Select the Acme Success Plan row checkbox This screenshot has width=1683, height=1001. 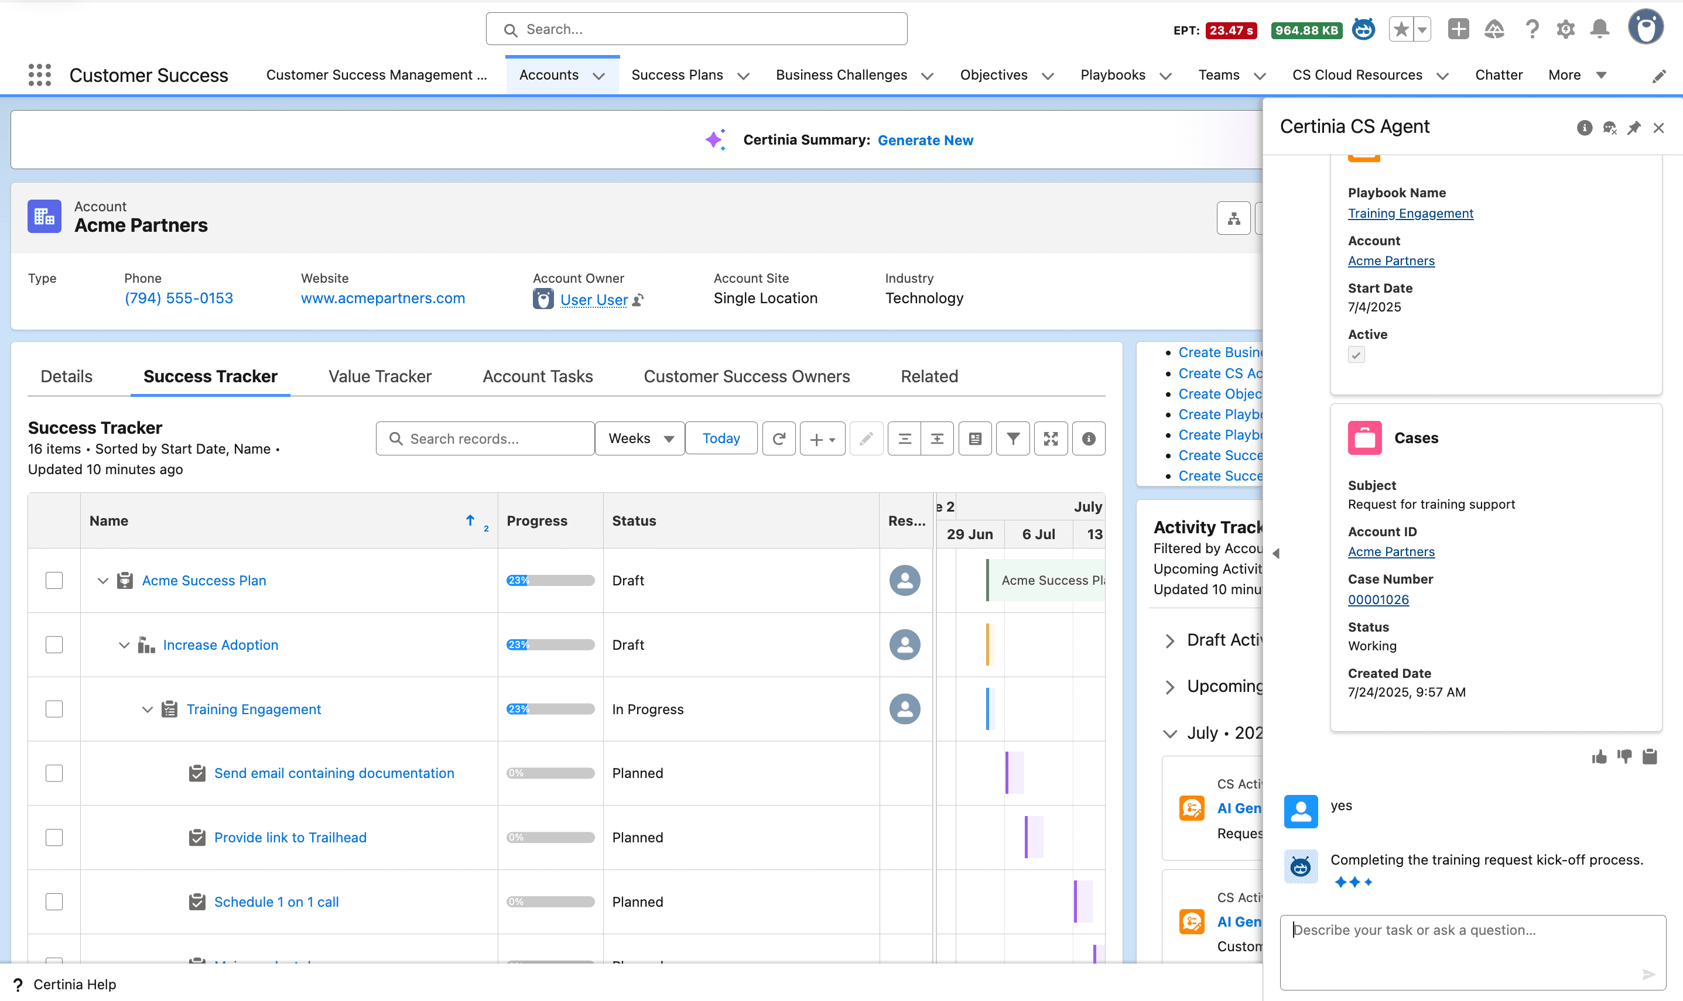click(x=54, y=580)
